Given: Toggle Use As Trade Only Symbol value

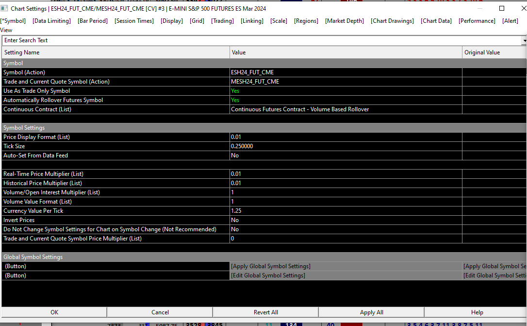Looking at the screenshot, I should click(235, 91).
